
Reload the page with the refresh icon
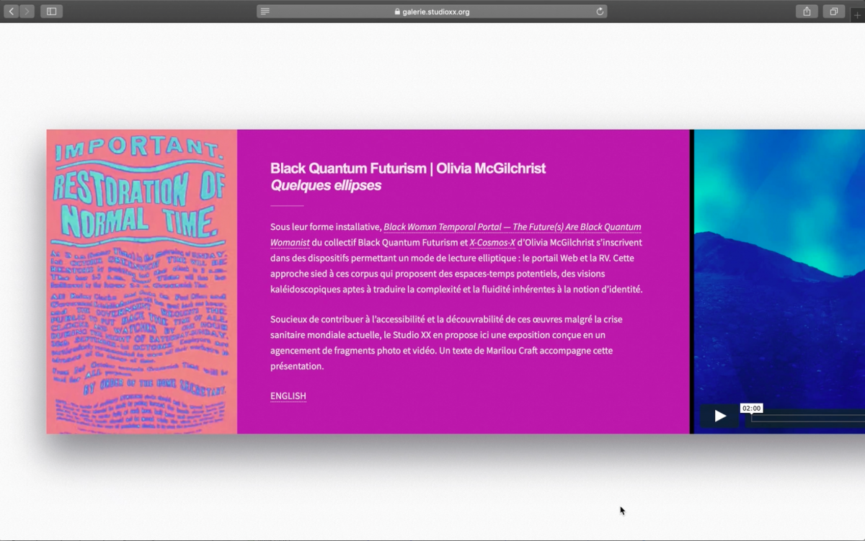[600, 12]
